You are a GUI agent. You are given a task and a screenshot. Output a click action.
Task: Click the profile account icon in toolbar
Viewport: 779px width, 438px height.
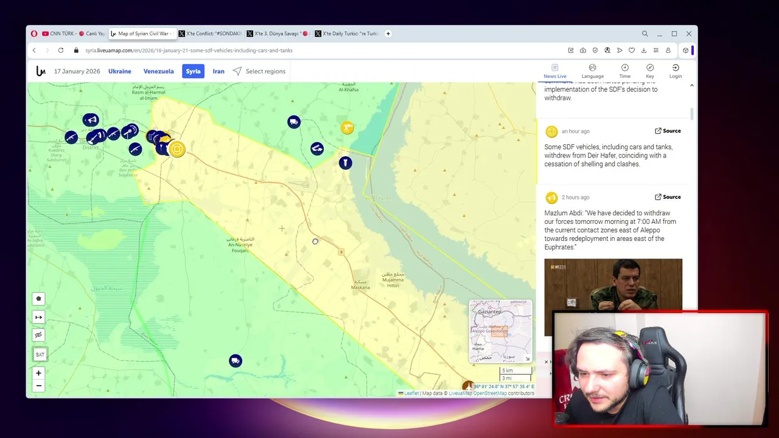click(668, 50)
